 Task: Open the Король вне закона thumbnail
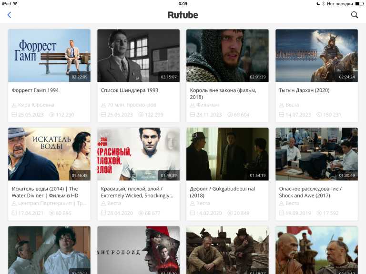click(227, 56)
